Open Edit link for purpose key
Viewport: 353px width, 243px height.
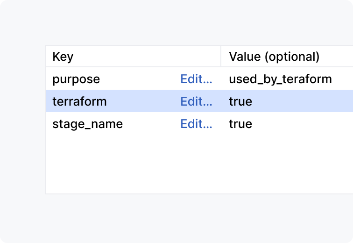tap(196, 79)
